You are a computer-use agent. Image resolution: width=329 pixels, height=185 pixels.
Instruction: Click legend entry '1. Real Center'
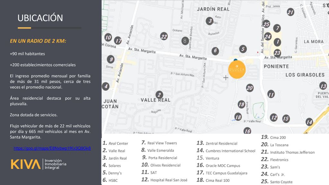(115, 143)
